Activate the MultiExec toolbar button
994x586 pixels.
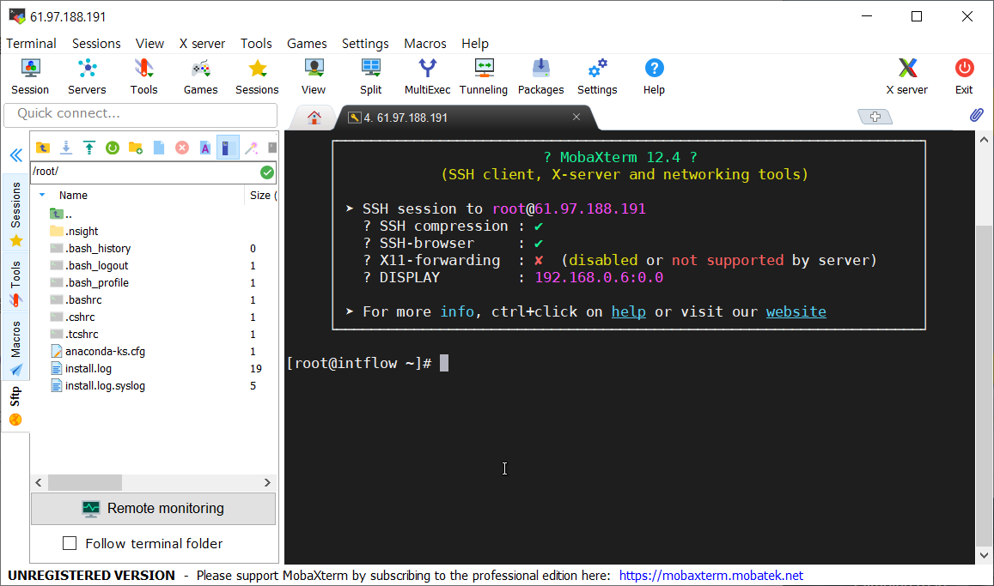click(427, 76)
